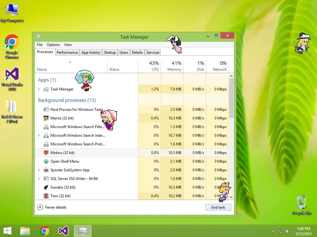Click the Microsoft Windows Search Indexer icon
Image resolution: width=317 pixels, height=237 pixels.
46,135
